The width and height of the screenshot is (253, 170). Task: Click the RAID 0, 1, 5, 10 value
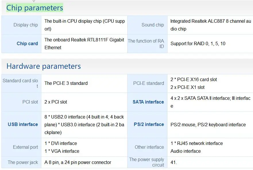click(x=198, y=44)
